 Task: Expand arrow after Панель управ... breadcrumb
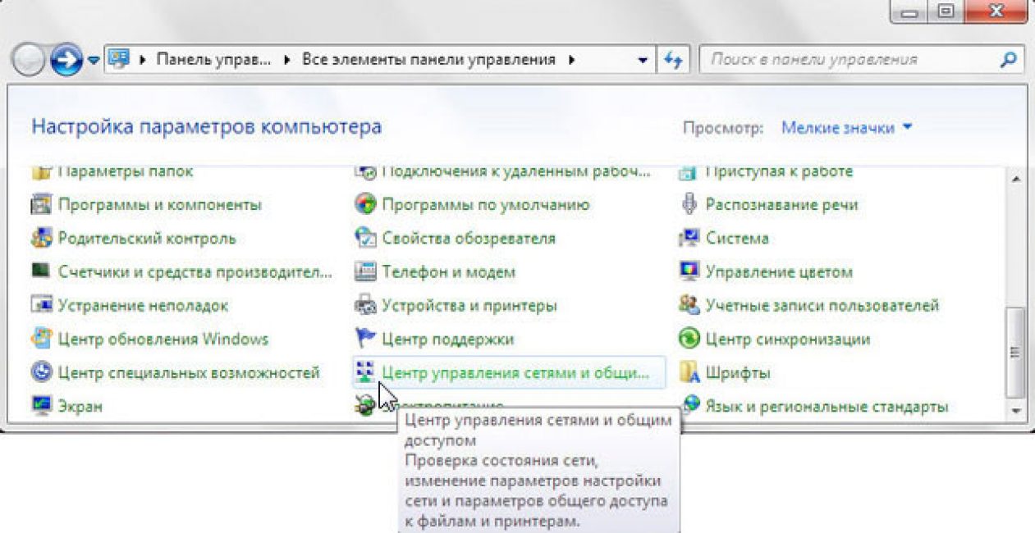click(x=287, y=60)
